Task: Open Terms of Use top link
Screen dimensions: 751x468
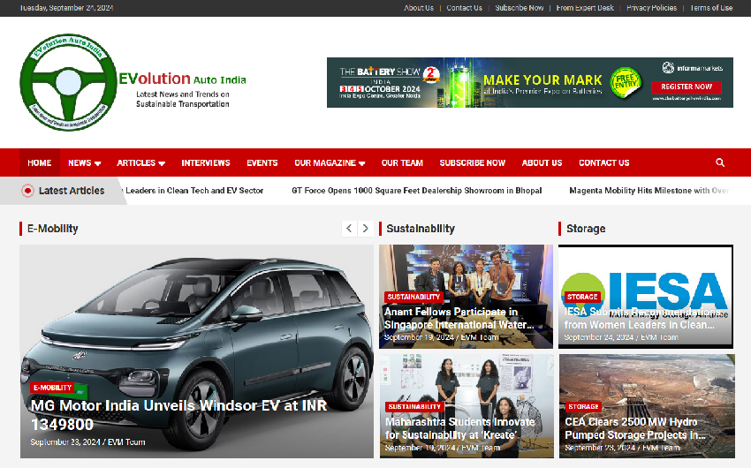Action: click(x=710, y=8)
